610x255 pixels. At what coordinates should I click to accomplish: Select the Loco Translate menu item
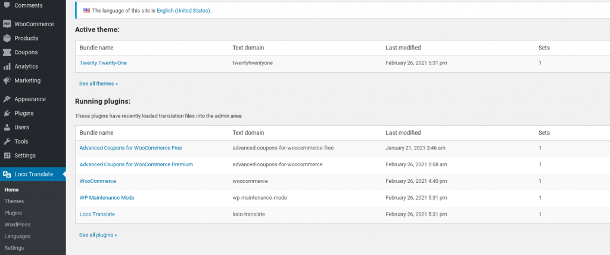click(33, 174)
